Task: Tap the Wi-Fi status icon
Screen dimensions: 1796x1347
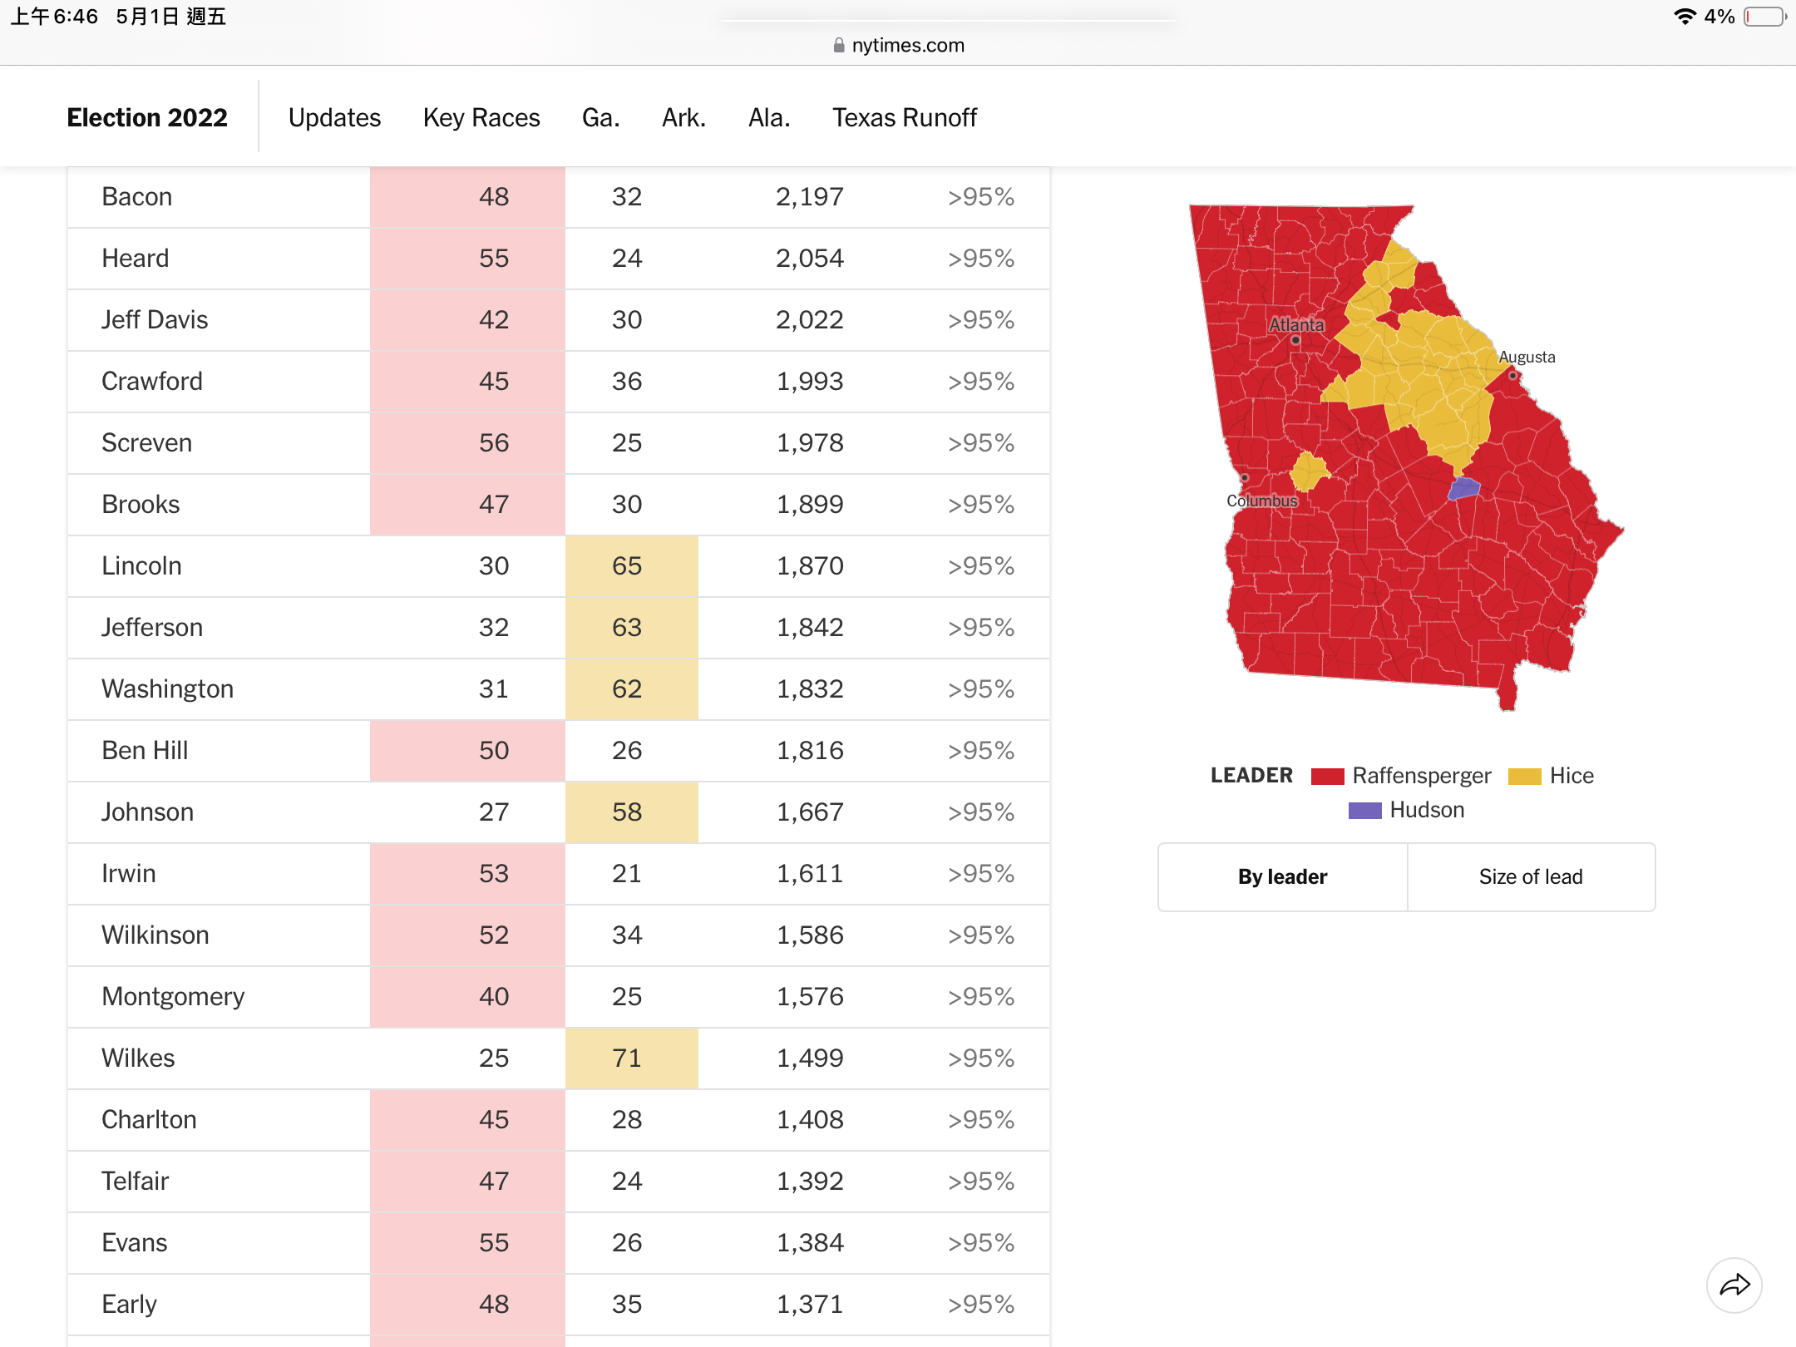Action: [1685, 17]
